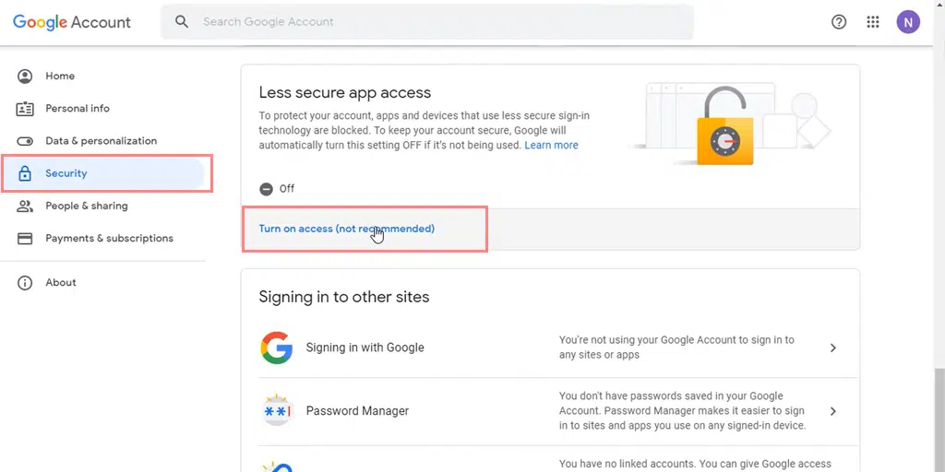Expand Password Manager row chevron
Screen dimensions: 945x472
(832, 411)
